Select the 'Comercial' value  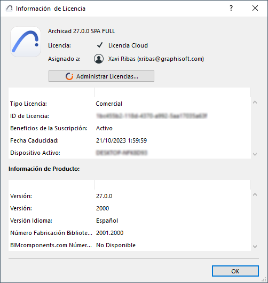tap(109, 104)
